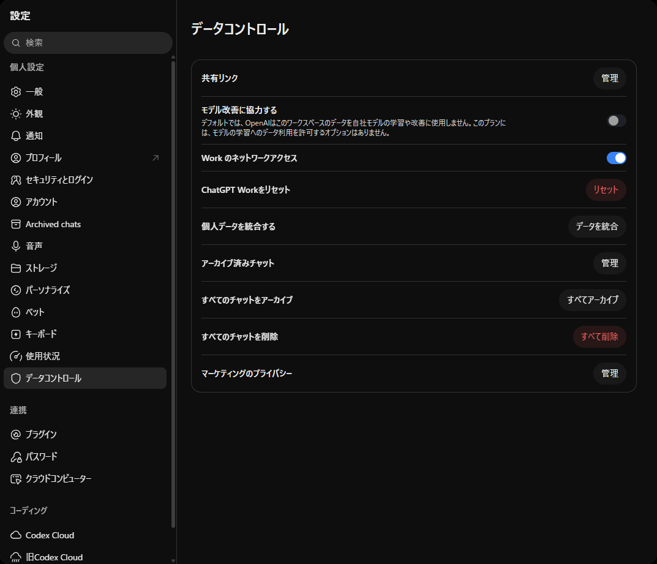657x564 pixels.
Task: Click the person icon beside プロフィール
Action: click(16, 158)
